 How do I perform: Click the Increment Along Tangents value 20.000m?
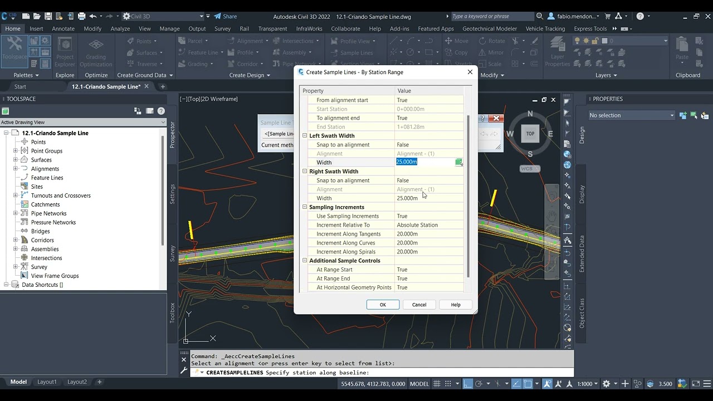(x=429, y=234)
